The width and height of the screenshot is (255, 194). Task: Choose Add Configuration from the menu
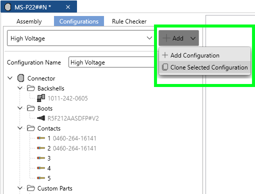[x=205, y=55]
